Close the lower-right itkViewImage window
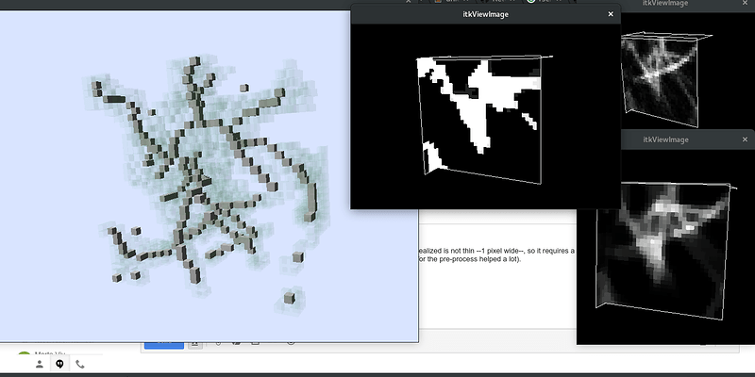755x377 pixels. click(x=745, y=139)
